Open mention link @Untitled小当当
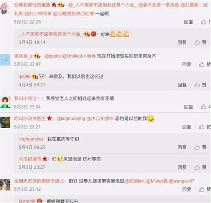Viewport: 211px width, 203px height. 79,56
